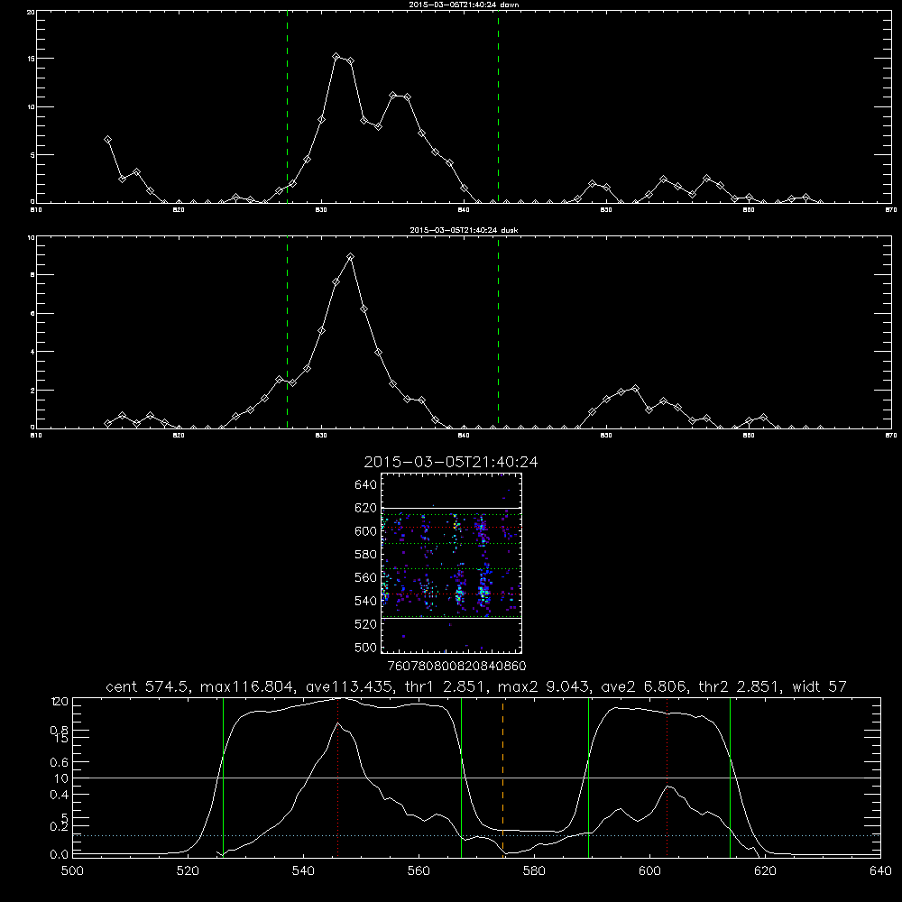Screen dimensions: 902x902
Task: Click the leftmost solid green line in bottom plot
Action: 223,777
